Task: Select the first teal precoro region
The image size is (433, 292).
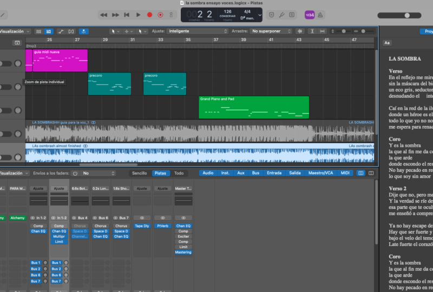Action: [109, 84]
